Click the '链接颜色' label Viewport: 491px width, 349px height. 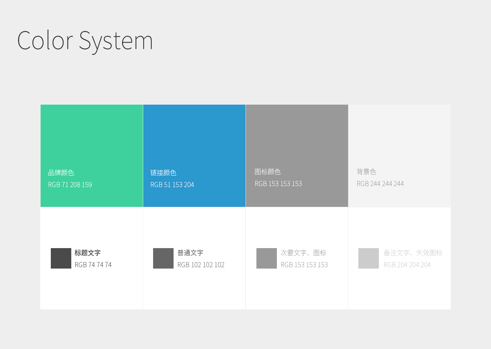163,173
